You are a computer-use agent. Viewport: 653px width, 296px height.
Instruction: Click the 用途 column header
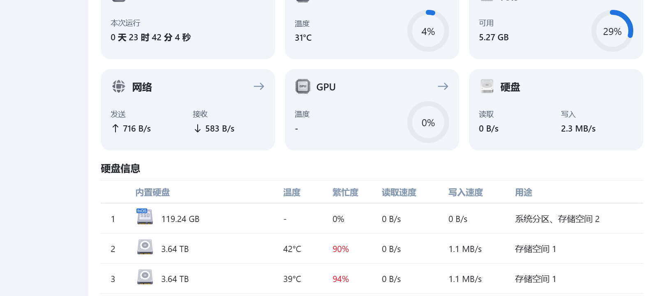(524, 192)
